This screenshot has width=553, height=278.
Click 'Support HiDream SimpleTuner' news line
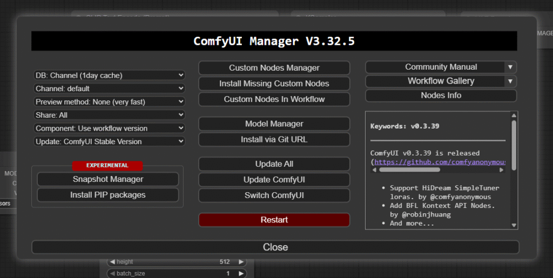[444, 188]
